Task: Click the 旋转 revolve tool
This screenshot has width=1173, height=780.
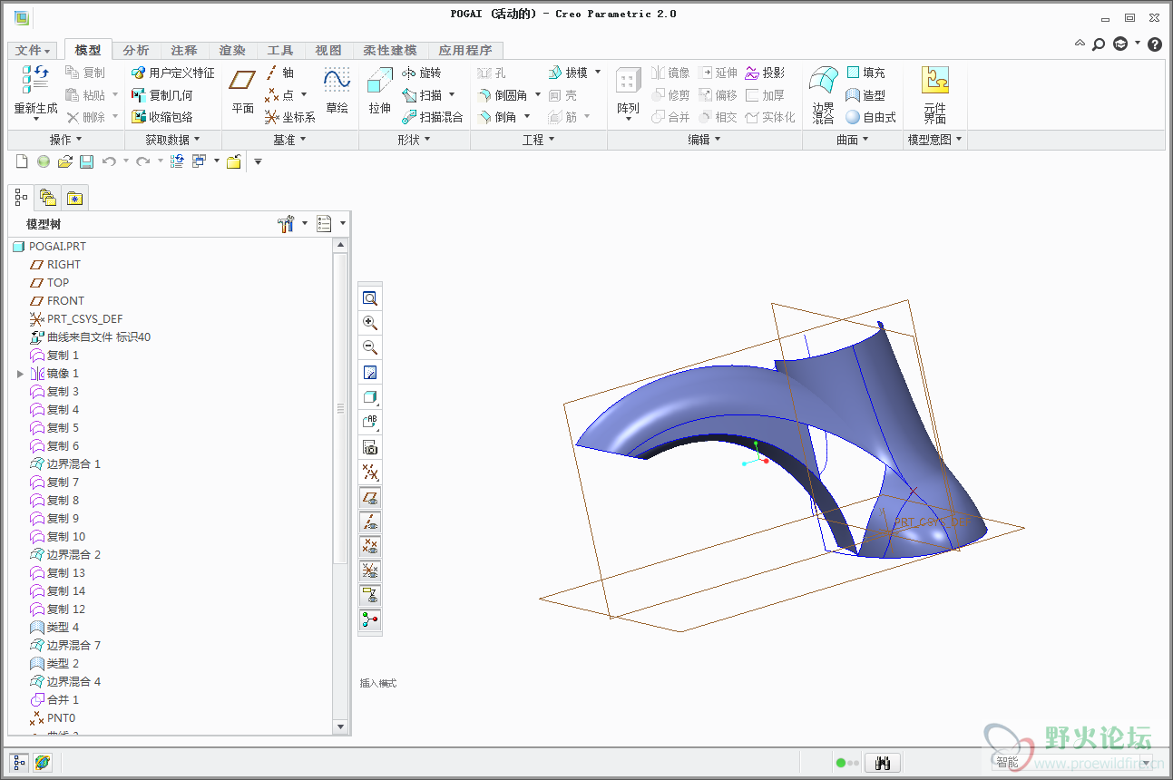Action: pos(422,73)
